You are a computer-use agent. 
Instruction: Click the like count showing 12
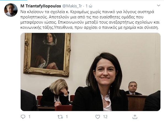[105, 117]
